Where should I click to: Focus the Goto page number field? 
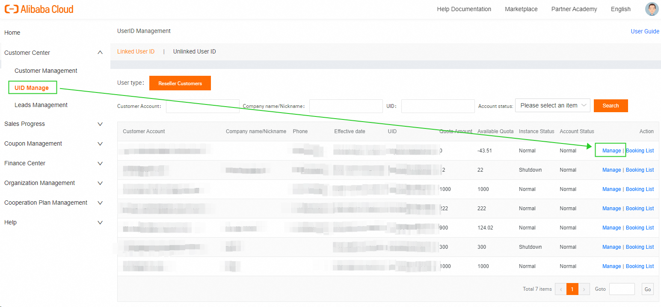pos(622,289)
